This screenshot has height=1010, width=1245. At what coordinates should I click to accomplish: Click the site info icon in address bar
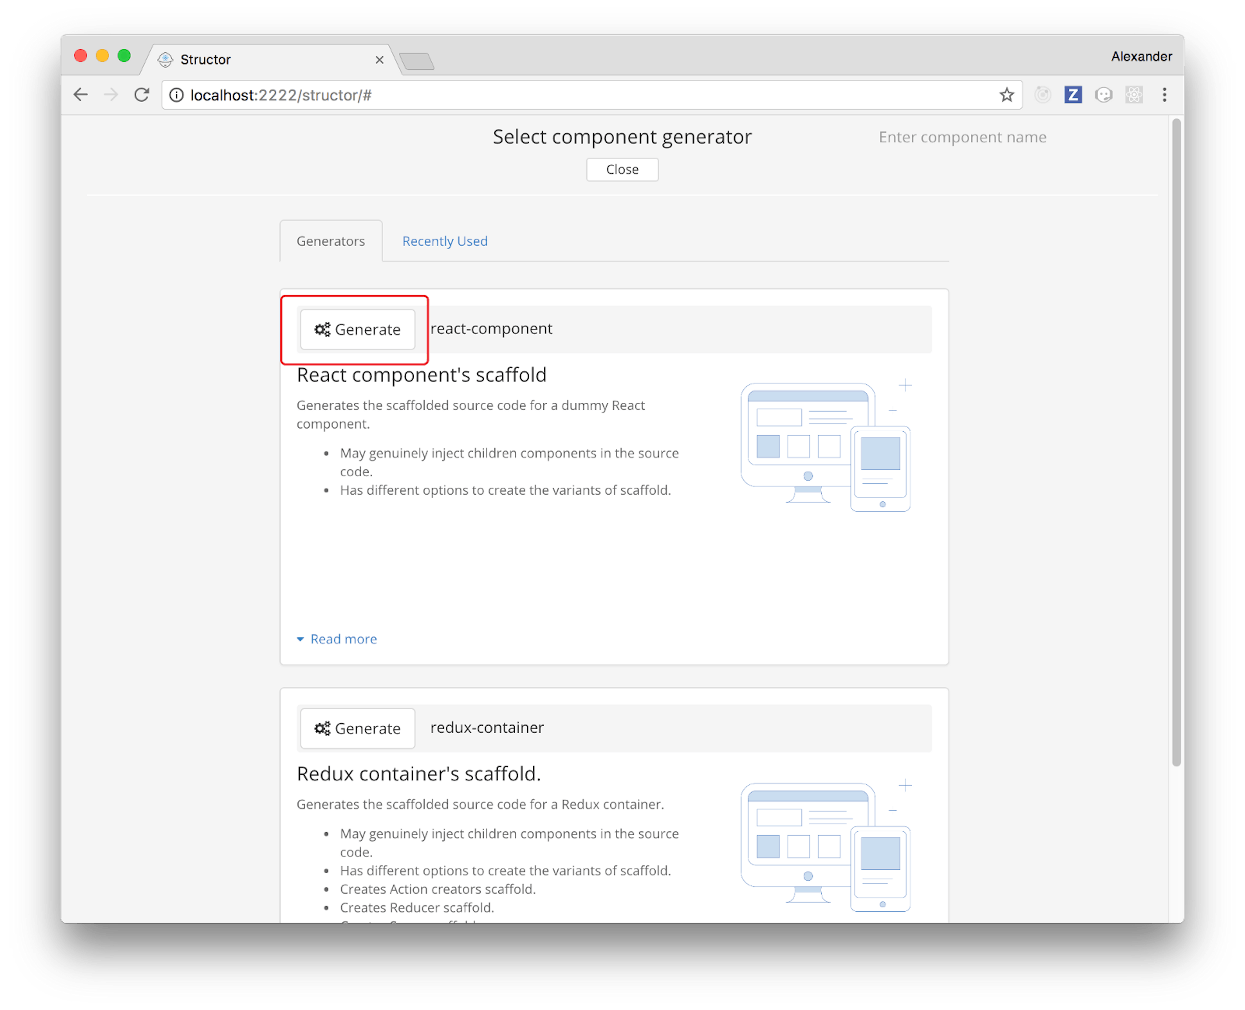pos(176,95)
